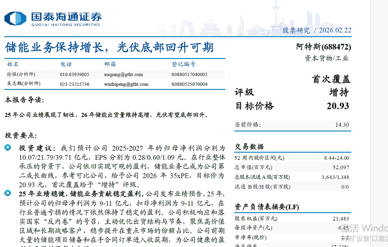
Task: Click the market cap value 52,097
Action: [x=341, y=167]
